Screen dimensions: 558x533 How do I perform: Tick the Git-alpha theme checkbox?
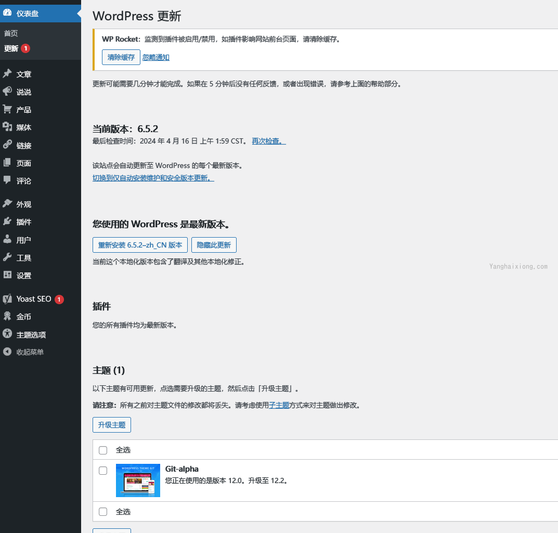coord(103,471)
